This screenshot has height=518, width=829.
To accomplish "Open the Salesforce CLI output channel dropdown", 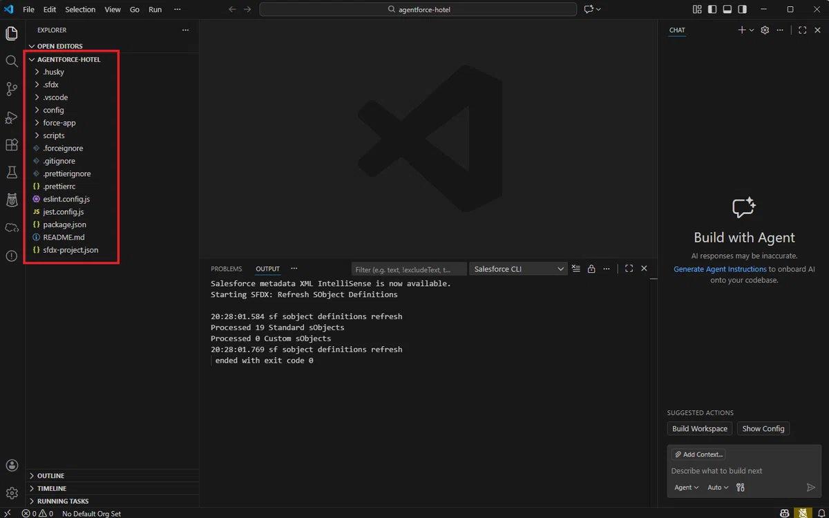I will [518, 269].
